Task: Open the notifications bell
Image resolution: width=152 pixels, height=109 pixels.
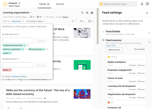Action: pos(142,4)
